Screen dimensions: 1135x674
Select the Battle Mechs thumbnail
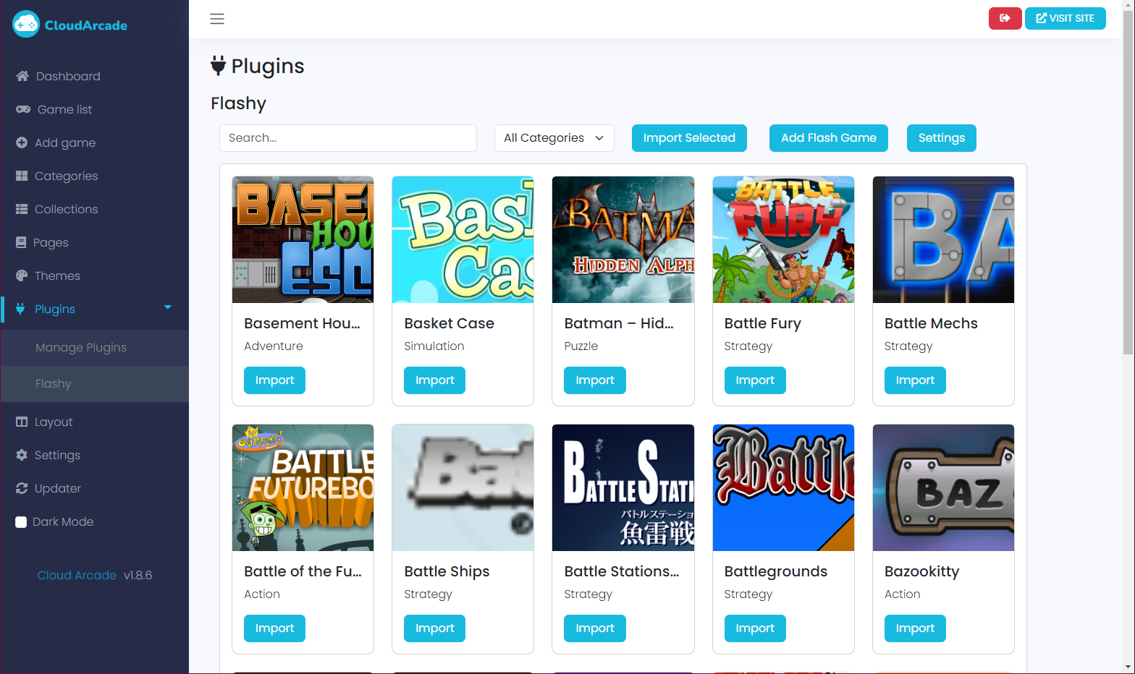coord(943,239)
